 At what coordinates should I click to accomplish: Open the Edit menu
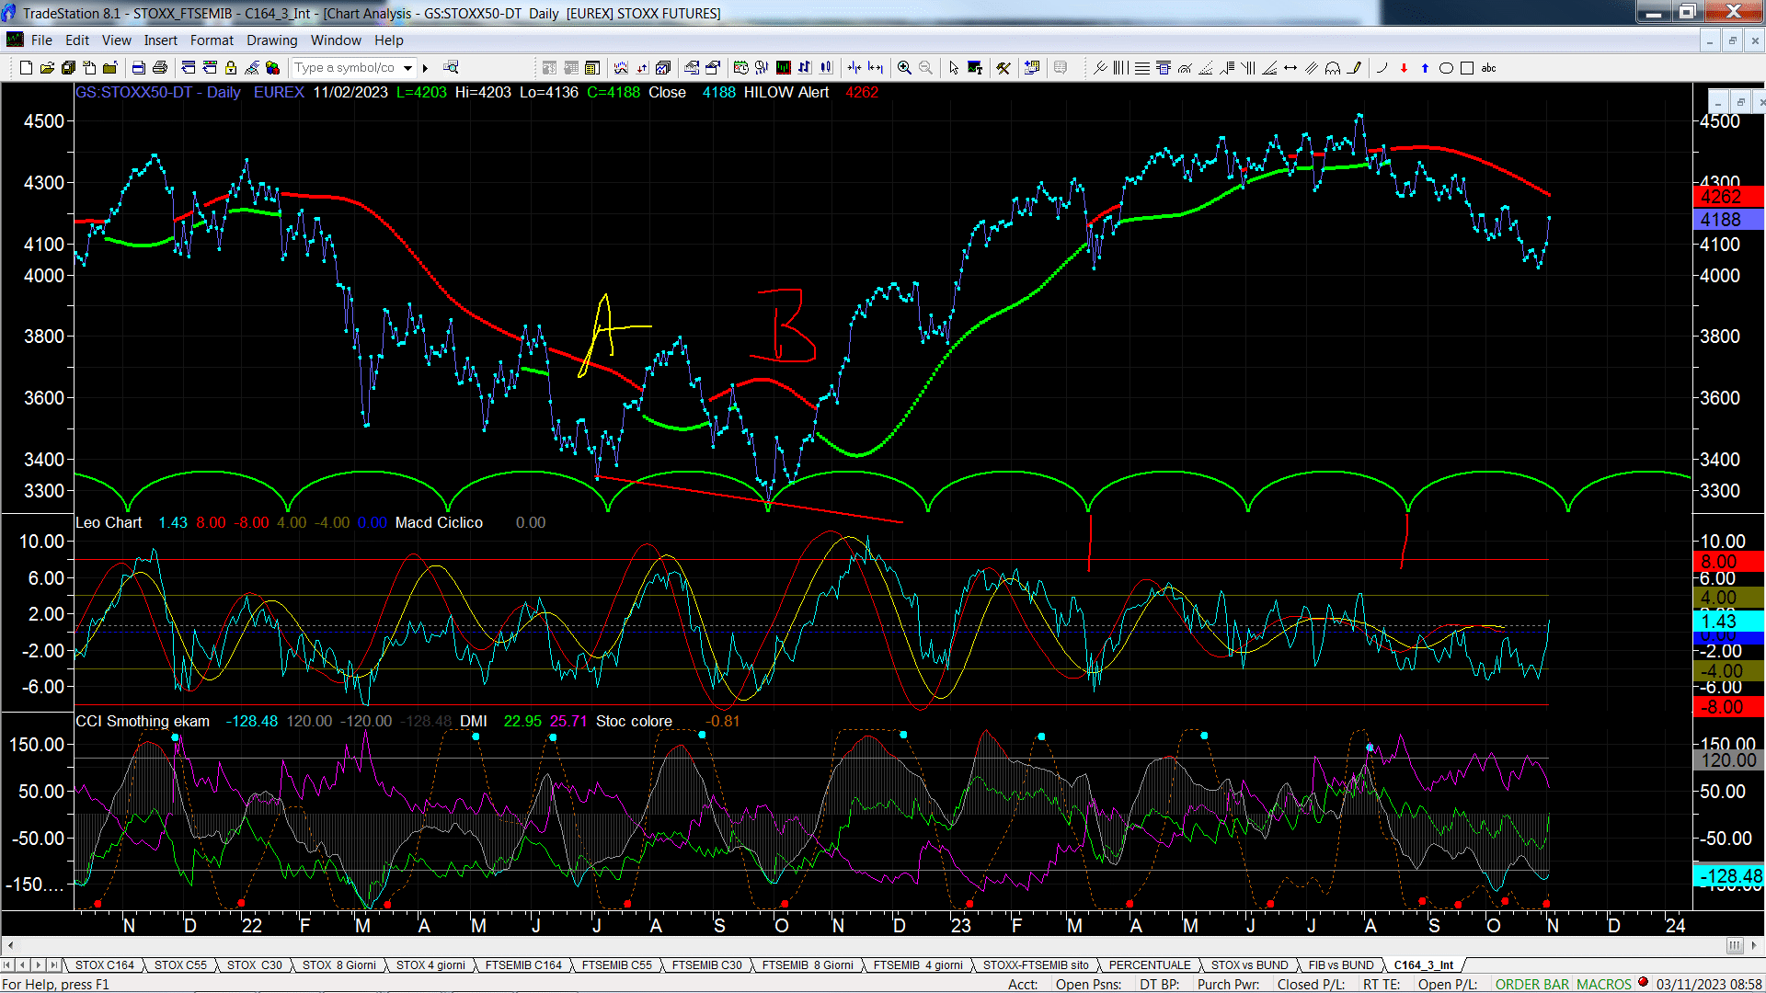pyautogui.click(x=77, y=40)
